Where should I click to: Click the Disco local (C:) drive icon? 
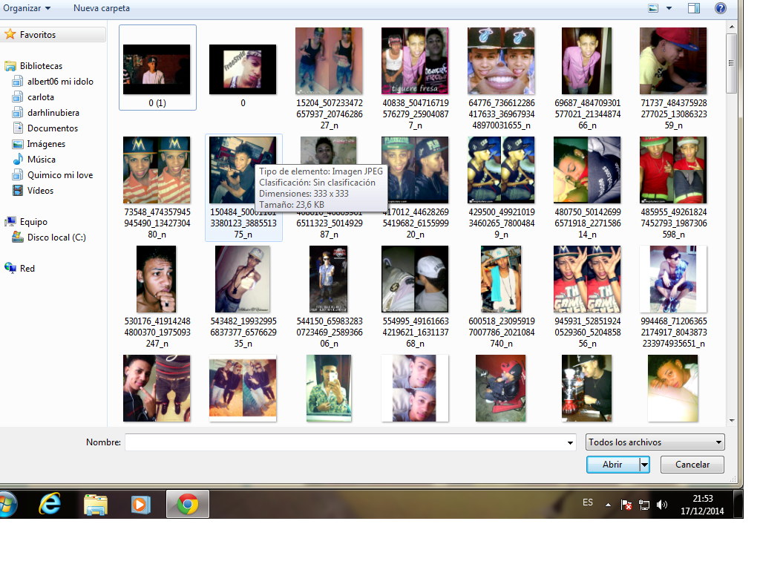tap(18, 237)
